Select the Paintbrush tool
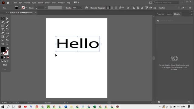The image size is (194, 109). pyautogui.click(x=7, y=26)
